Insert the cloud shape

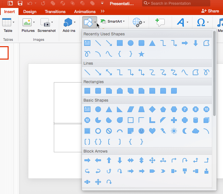[x=196, y=131]
